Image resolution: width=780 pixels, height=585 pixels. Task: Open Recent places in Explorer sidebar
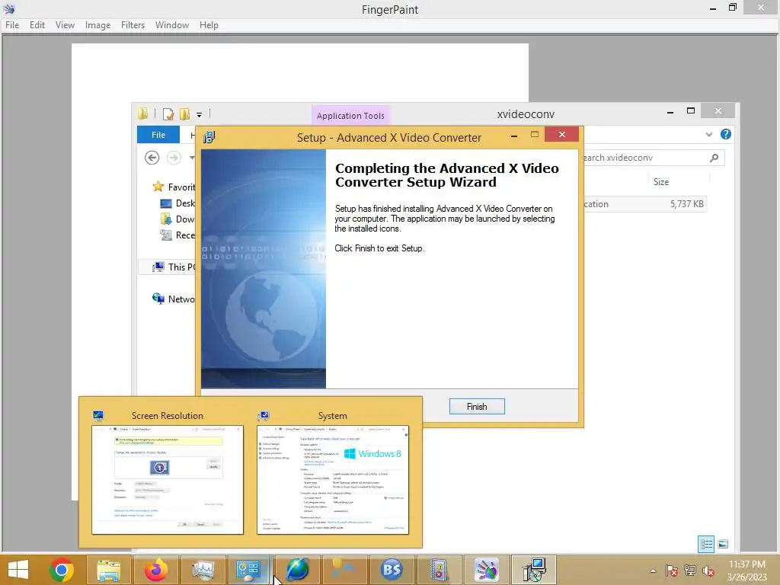[x=177, y=235]
